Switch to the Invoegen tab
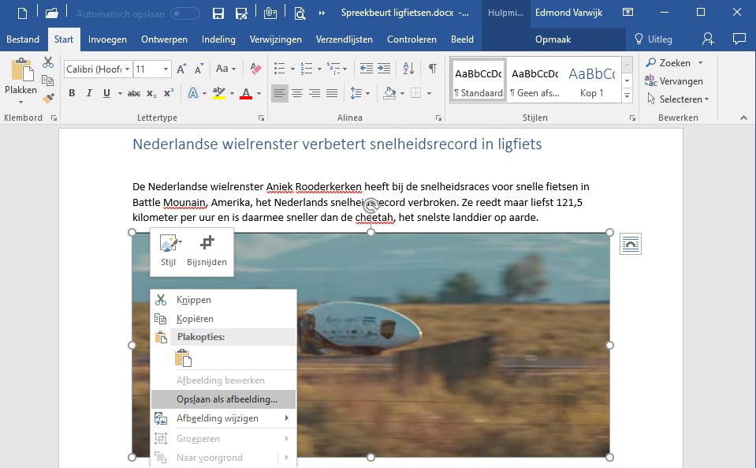756x468 pixels. (x=107, y=39)
